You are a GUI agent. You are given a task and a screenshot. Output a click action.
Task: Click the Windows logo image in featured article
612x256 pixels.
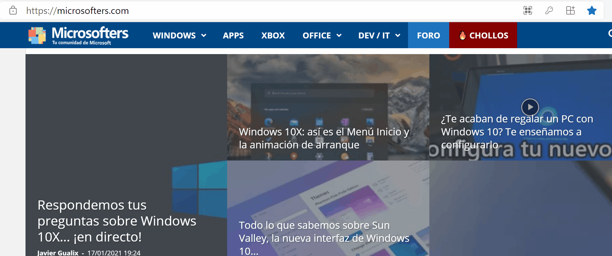[199, 189]
